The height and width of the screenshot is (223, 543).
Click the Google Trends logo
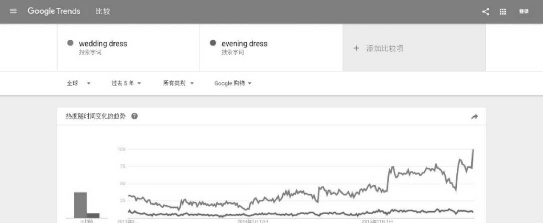point(54,11)
